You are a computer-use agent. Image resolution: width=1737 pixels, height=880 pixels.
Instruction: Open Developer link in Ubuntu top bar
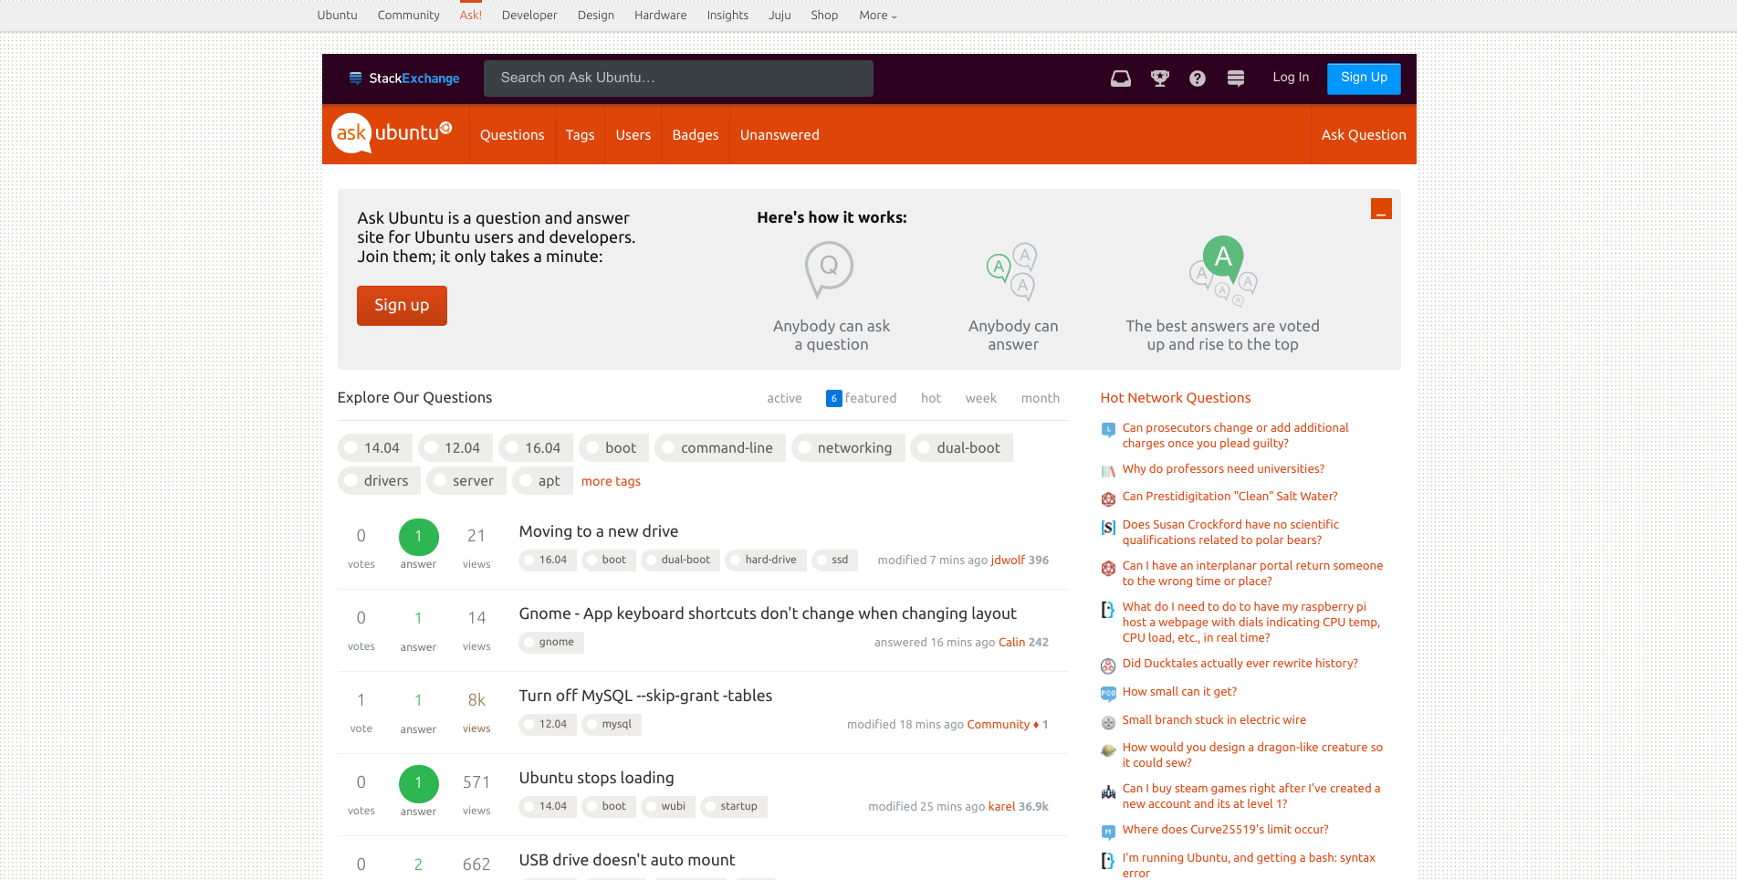click(x=529, y=16)
